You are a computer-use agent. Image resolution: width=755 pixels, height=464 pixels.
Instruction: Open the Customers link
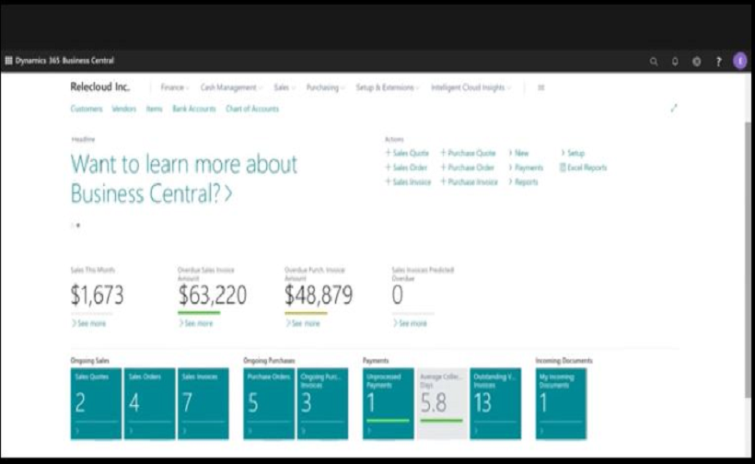(87, 109)
